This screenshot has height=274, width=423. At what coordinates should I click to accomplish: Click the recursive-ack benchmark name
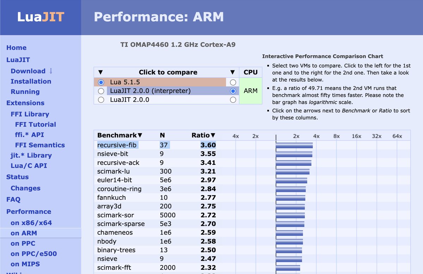point(118,163)
